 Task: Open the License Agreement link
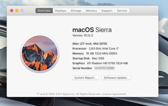pos(114,94)
